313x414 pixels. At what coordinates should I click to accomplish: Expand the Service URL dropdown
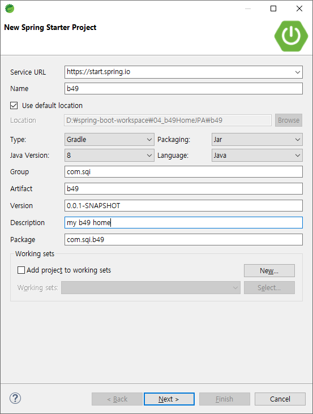[297, 72]
